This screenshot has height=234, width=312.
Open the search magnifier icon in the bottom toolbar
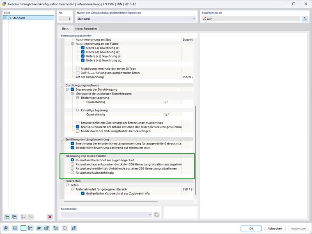click(6, 228)
